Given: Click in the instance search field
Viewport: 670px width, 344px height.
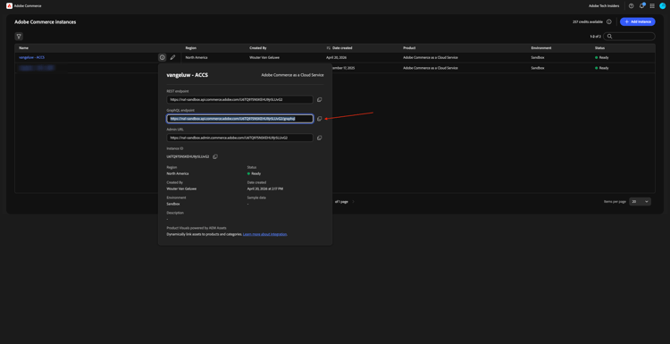Looking at the screenshot, I should [629, 37].
